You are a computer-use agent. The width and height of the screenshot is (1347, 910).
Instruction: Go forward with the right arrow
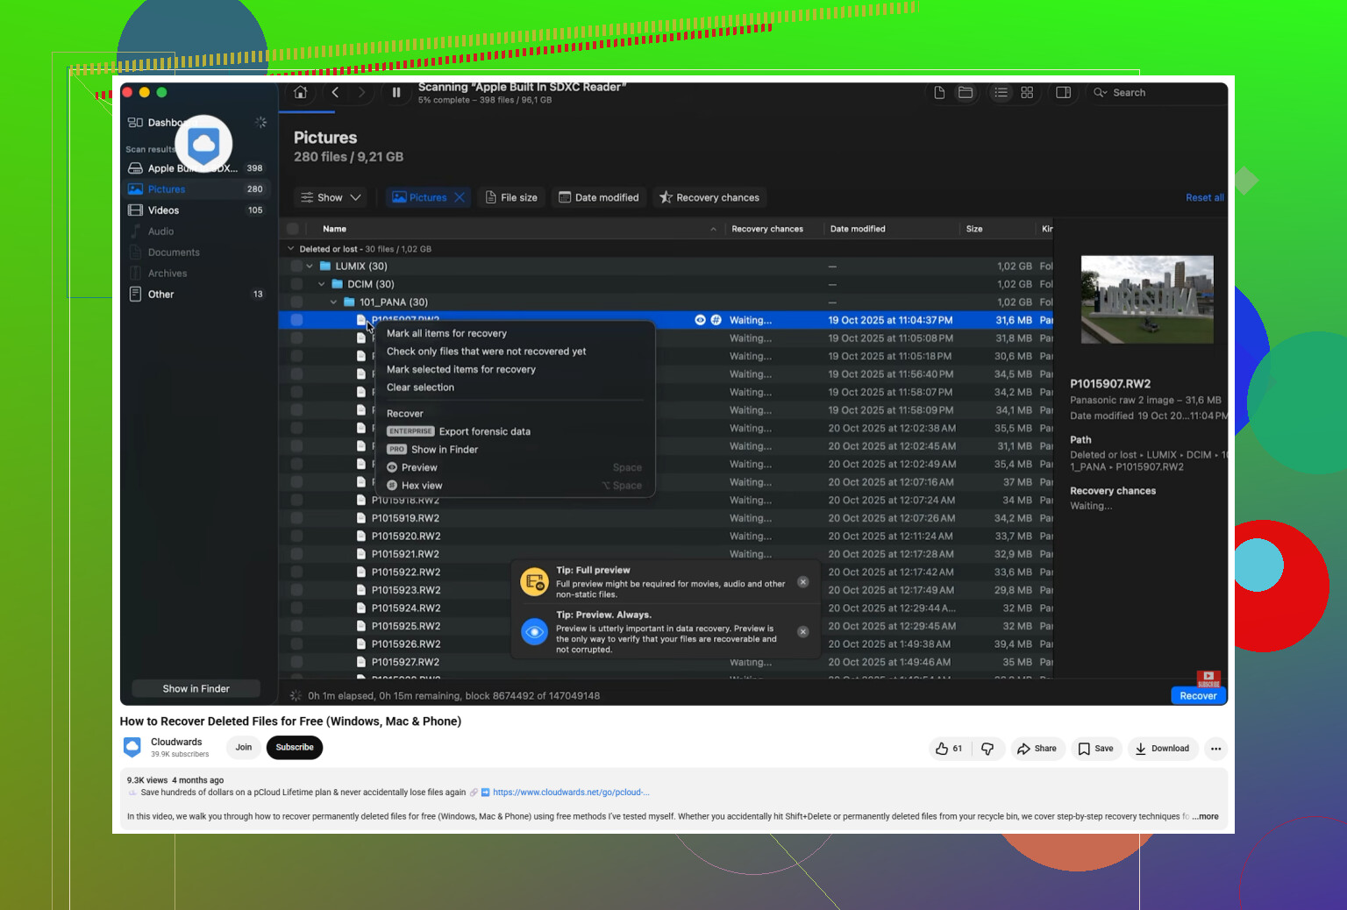361,92
